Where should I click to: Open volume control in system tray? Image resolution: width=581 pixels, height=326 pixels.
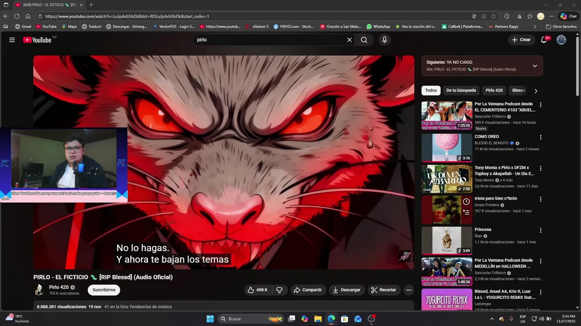pos(542,319)
